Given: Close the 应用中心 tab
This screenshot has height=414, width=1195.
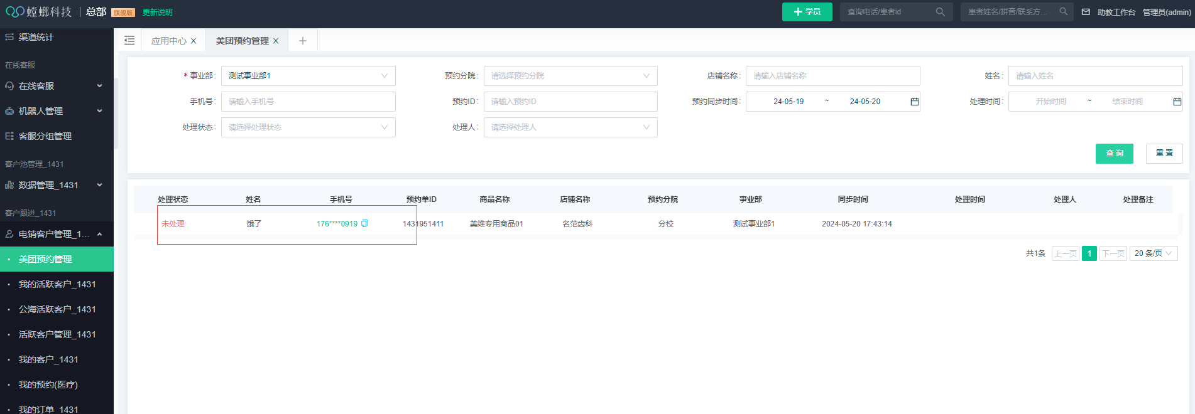Looking at the screenshot, I should click(x=194, y=41).
